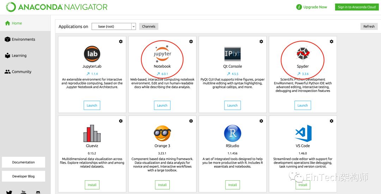The image size is (381, 194).
Task: Click the Spyder application icon
Action: [x=303, y=54]
